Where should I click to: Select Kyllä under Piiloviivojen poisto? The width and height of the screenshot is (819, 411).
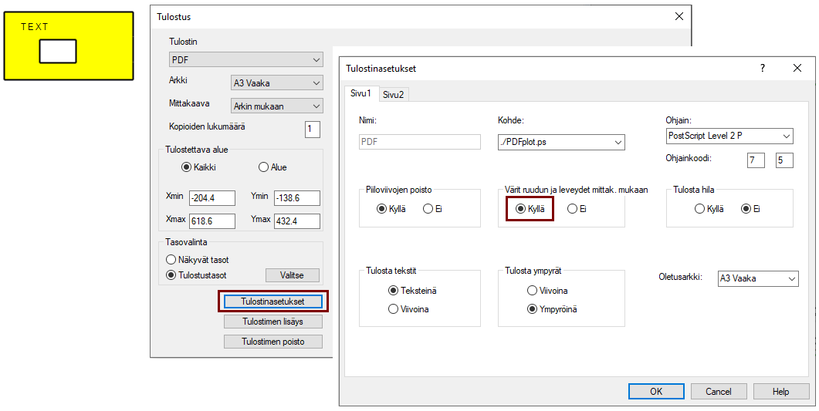(382, 209)
